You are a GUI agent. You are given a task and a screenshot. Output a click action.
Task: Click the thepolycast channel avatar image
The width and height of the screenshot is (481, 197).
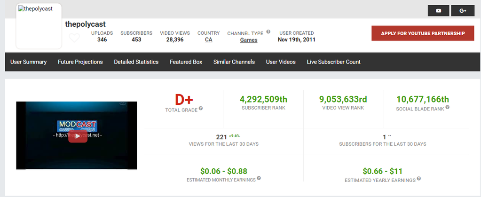[39, 27]
